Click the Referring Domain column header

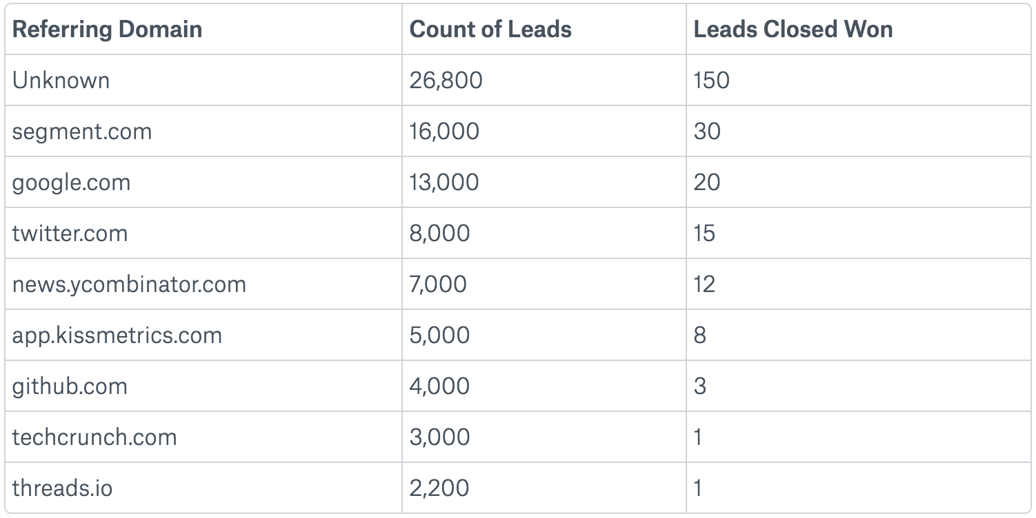[107, 29]
